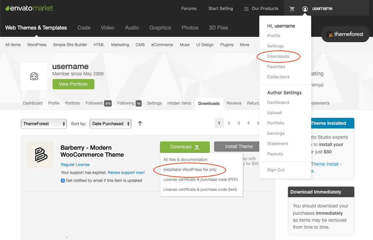373x240 pixels.
Task: Uncheck email notification for item updates
Action: coord(63,180)
